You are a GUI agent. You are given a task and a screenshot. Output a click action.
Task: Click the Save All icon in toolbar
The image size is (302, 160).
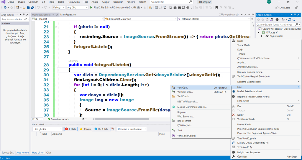[x=32, y=7]
